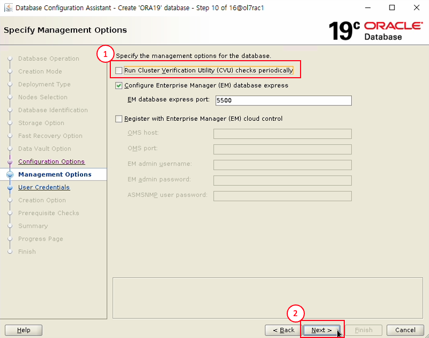Click the Configuration Options step bullet icon
Screen dimensions: 429x338
(10, 162)
